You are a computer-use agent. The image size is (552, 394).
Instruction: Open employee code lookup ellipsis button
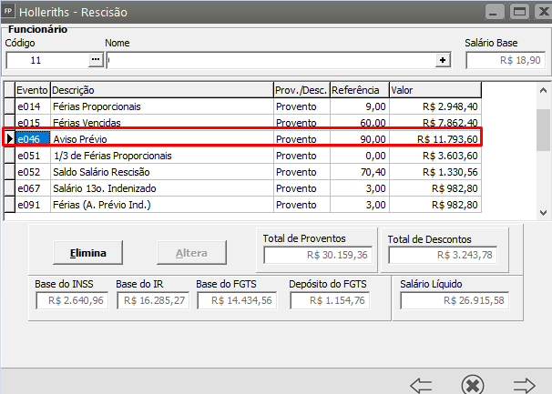tap(96, 60)
